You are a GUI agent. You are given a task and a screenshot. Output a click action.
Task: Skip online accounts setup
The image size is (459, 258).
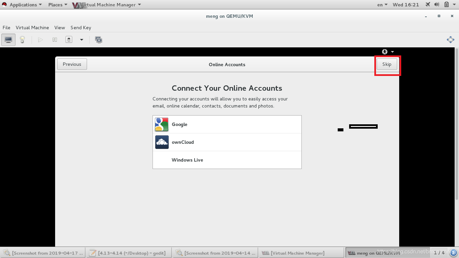387,64
